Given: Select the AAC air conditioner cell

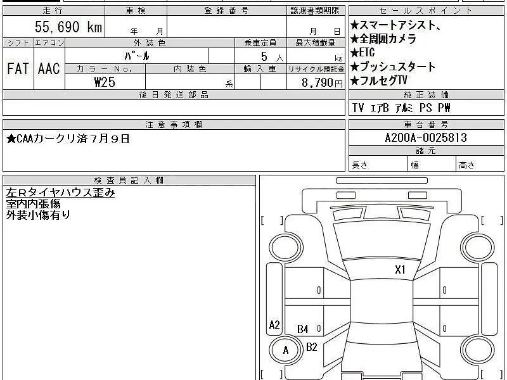Looking at the screenshot, I should click(x=48, y=68).
